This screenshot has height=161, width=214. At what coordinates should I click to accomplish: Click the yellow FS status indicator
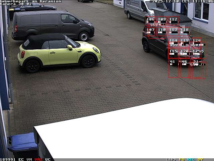(x=182, y=159)
